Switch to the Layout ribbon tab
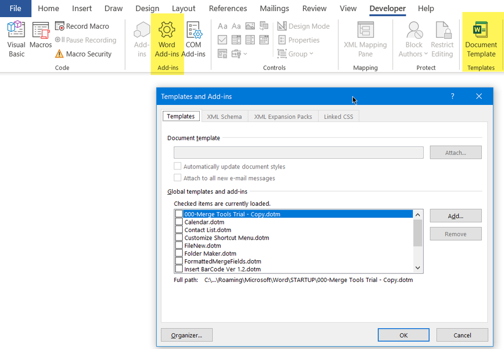This screenshot has width=504, height=349. [x=184, y=9]
